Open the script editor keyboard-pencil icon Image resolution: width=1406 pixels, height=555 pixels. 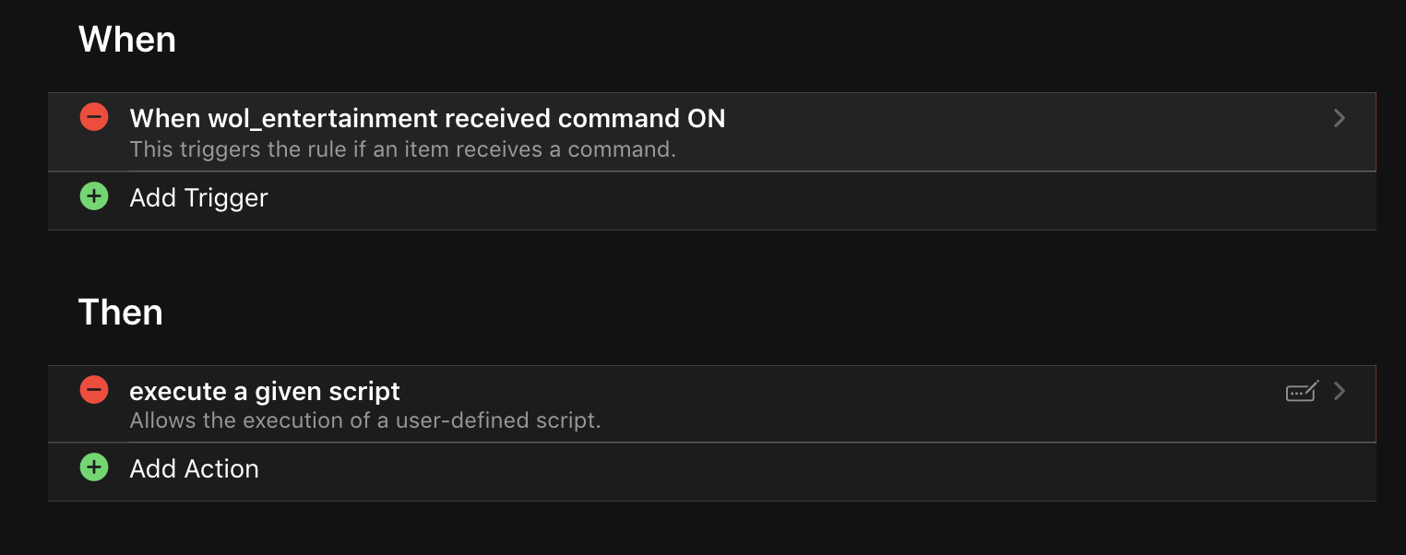(x=1302, y=392)
